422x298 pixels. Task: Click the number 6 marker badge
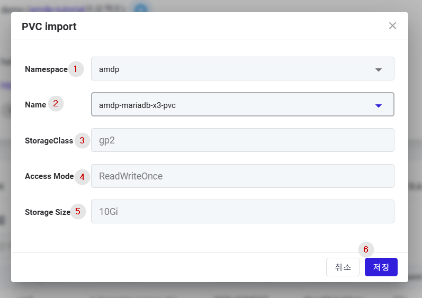pos(366,250)
